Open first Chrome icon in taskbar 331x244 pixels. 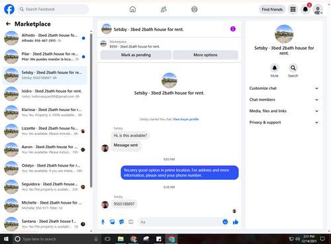[x=133, y=239]
